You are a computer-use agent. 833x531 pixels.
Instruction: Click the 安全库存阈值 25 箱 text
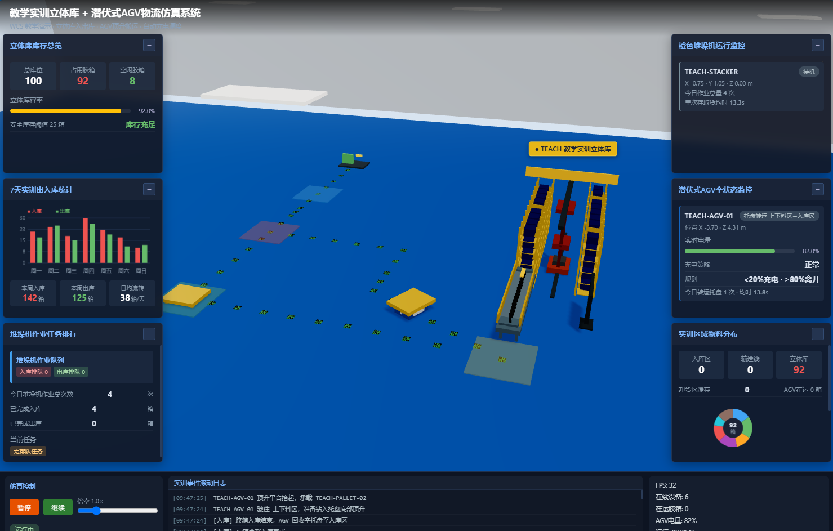[37, 124]
